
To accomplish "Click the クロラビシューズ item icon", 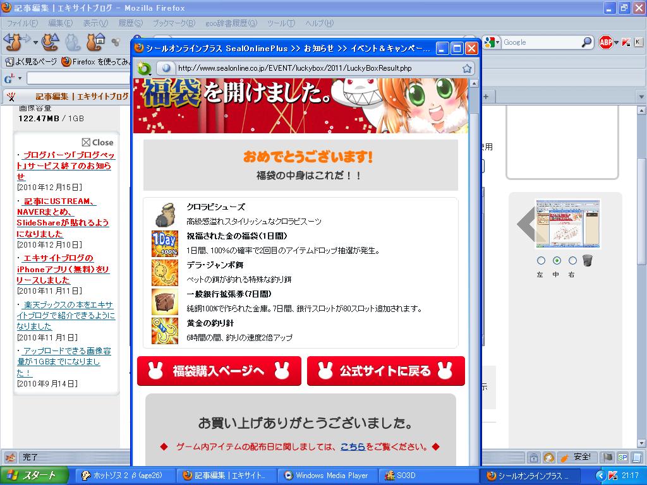I will (165, 215).
